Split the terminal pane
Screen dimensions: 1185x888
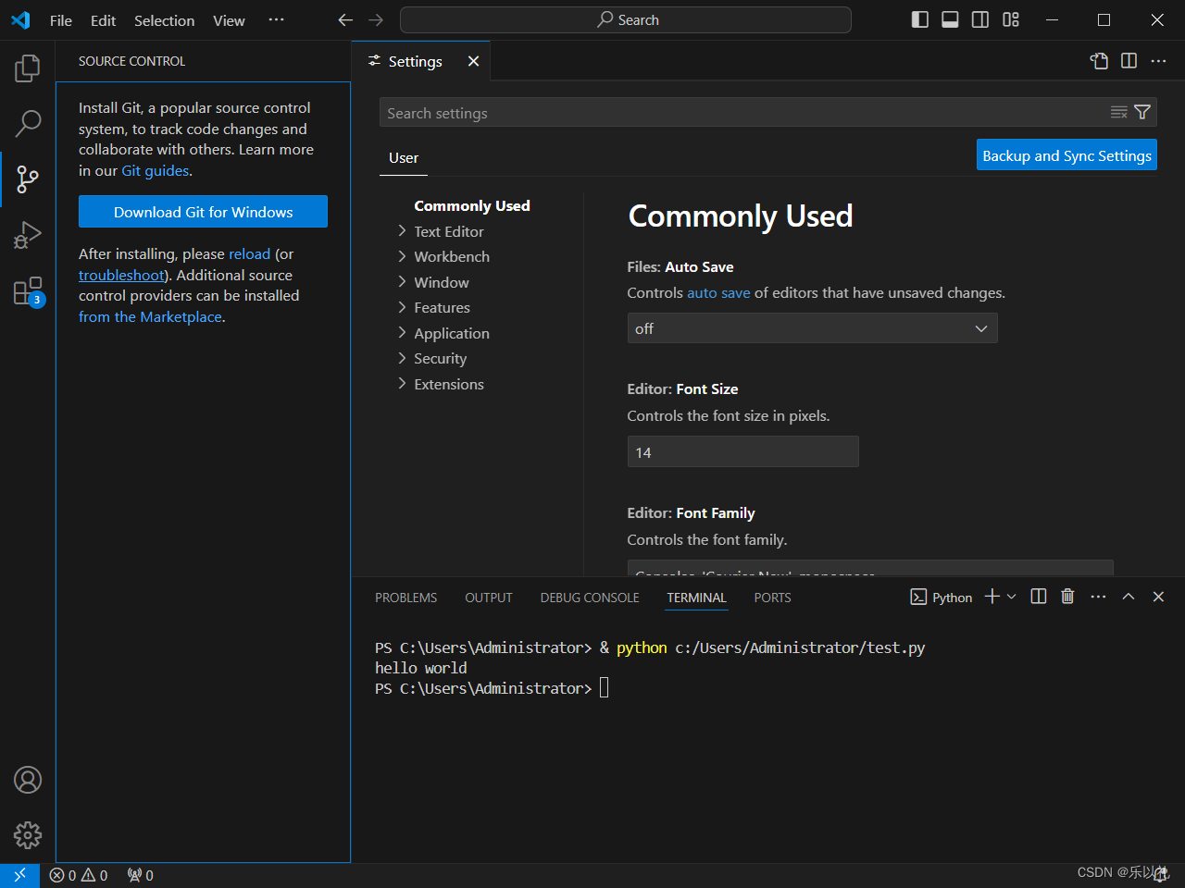(x=1038, y=597)
